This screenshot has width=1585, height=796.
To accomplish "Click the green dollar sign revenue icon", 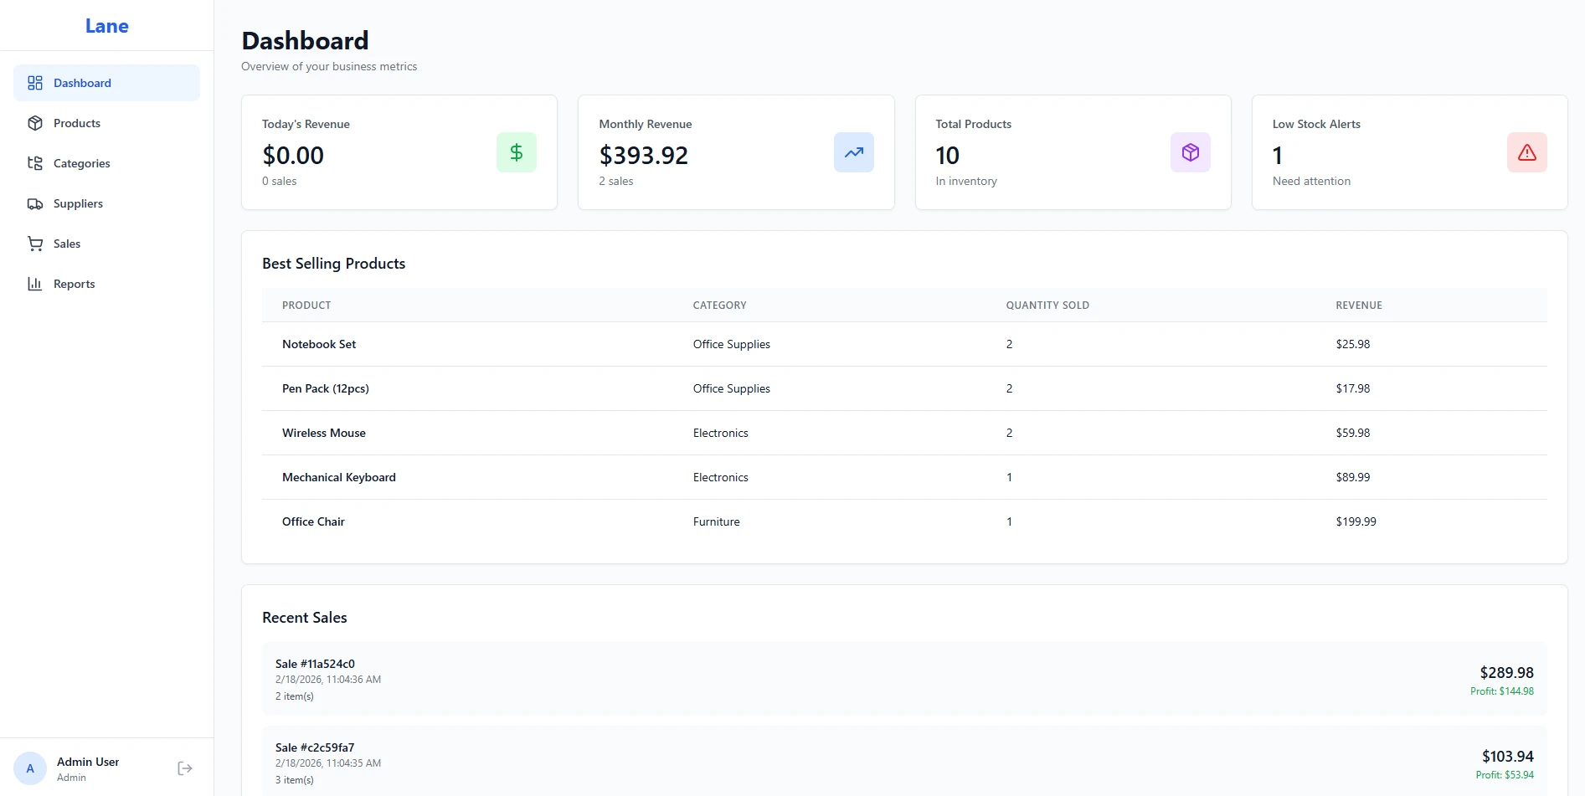I will click(x=516, y=152).
